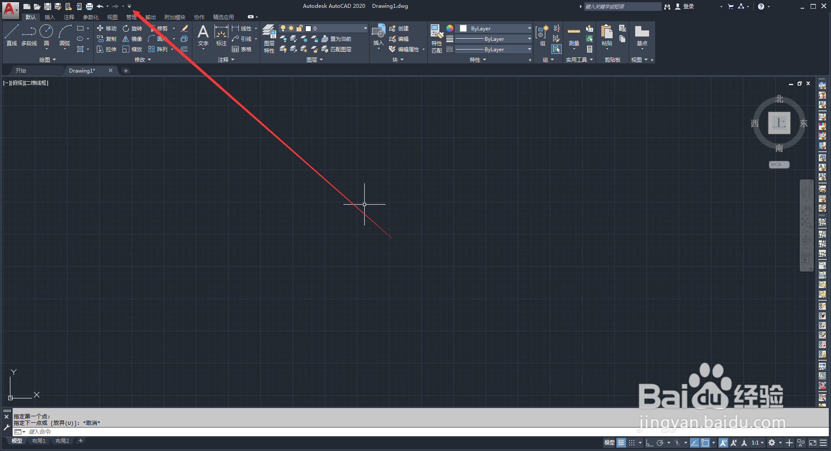The height and width of the screenshot is (451, 831).
Task: Open Layer Properties (图层特性) manager
Action: [269, 39]
